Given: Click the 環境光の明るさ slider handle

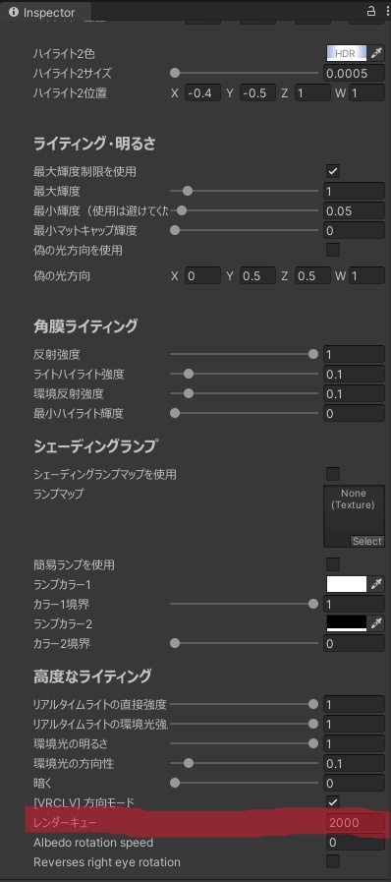Looking at the screenshot, I should tap(313, 743).
